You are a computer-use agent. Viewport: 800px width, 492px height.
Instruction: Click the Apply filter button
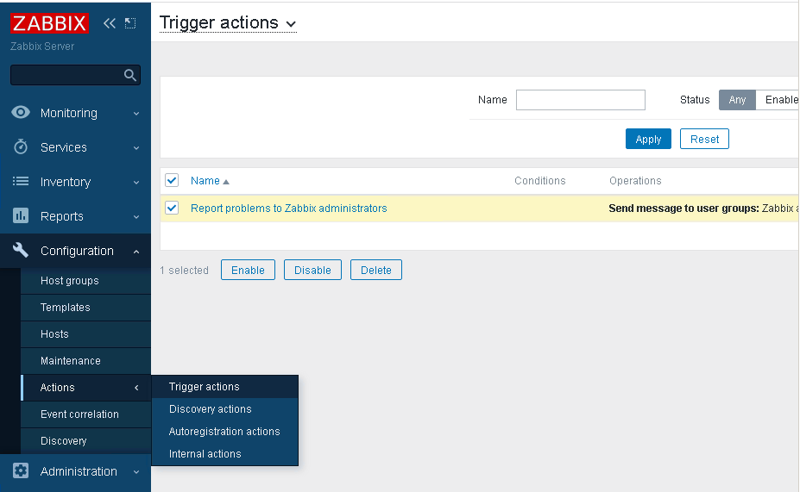tap(648, 139)
